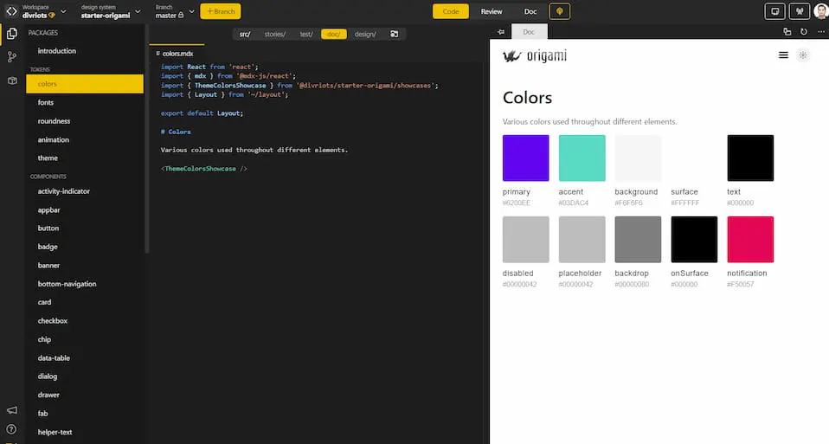This screenshot has width=829, height=444.
Task: Toggle the preview panel pin icon
Action: point(501,32)
